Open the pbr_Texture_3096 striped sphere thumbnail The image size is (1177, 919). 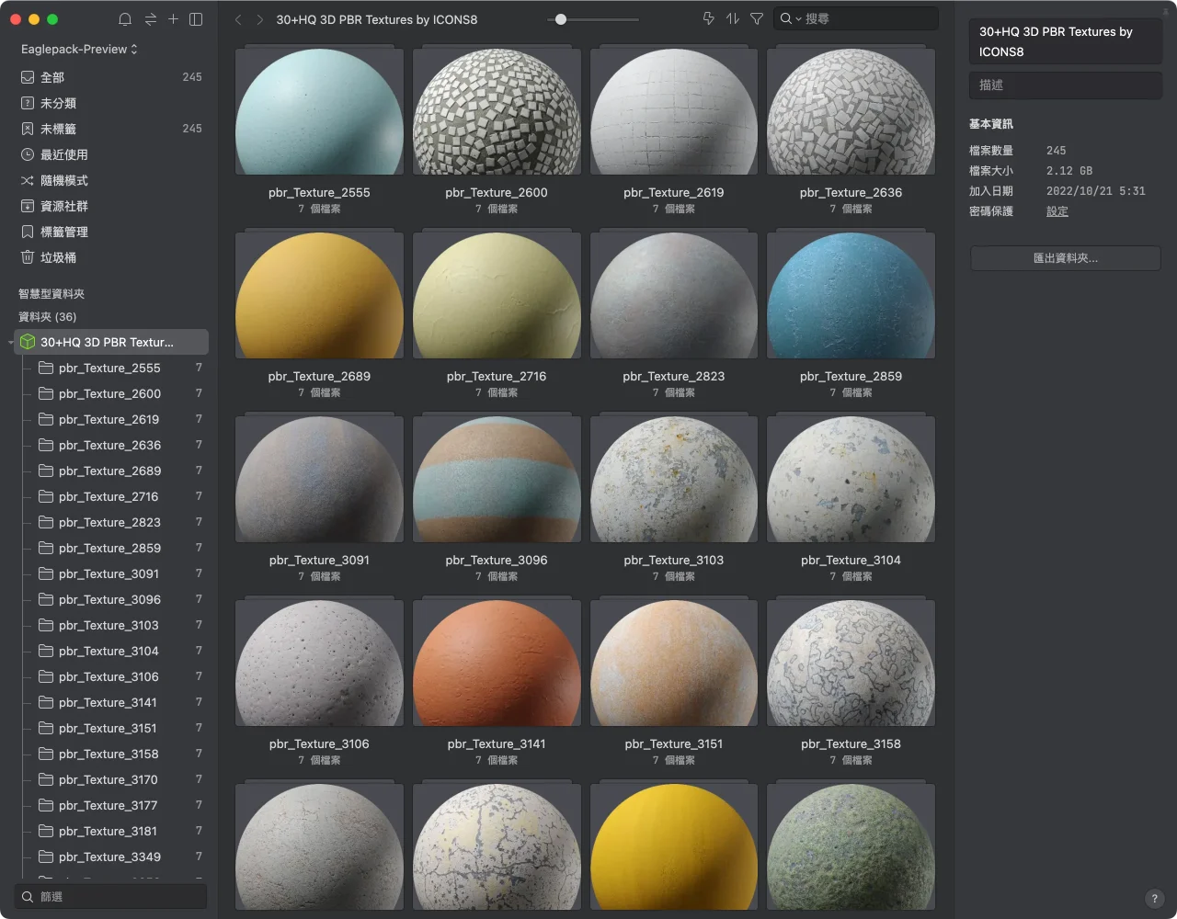(x=497, y=479)
